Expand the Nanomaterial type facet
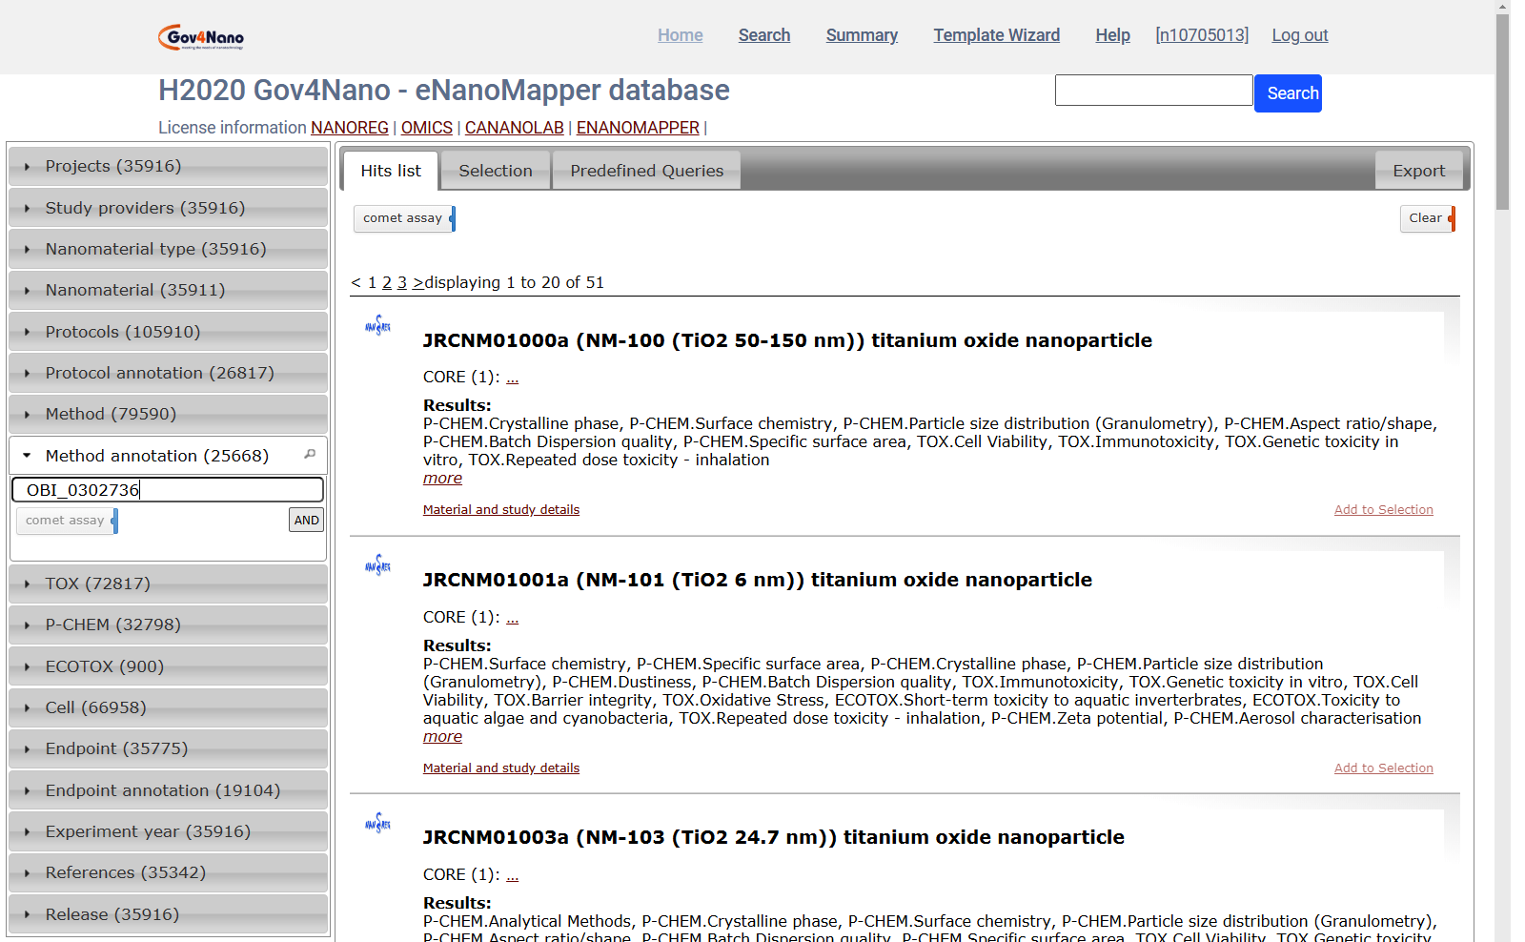This screenshot has width=1525, height=942. pyautogui.click(x=155, y=249)
